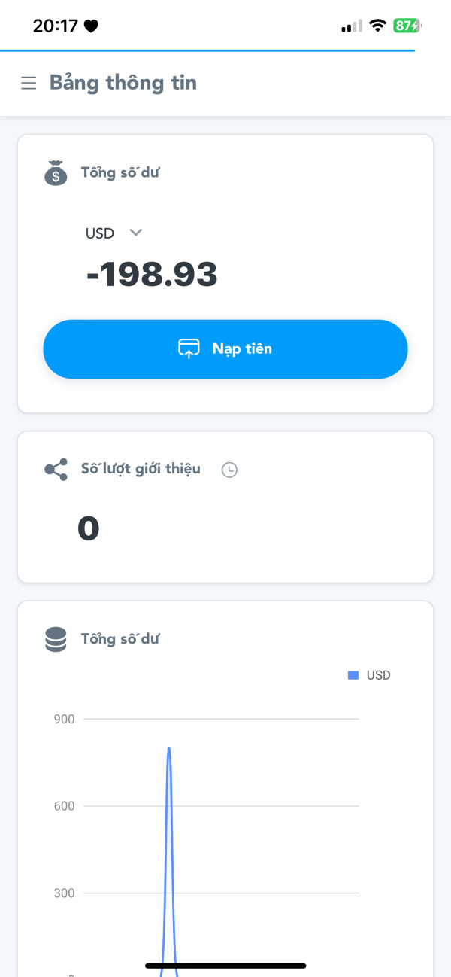Screen dimensions: 451x977
Task: Click the upload icon inside Nạp tiền
Action: (x=189, y=348)
